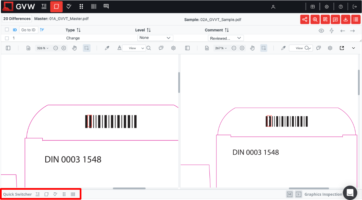Open the barcode inspection module in top bar
This screenshot has width=362, height=200.
click(94, 7)
